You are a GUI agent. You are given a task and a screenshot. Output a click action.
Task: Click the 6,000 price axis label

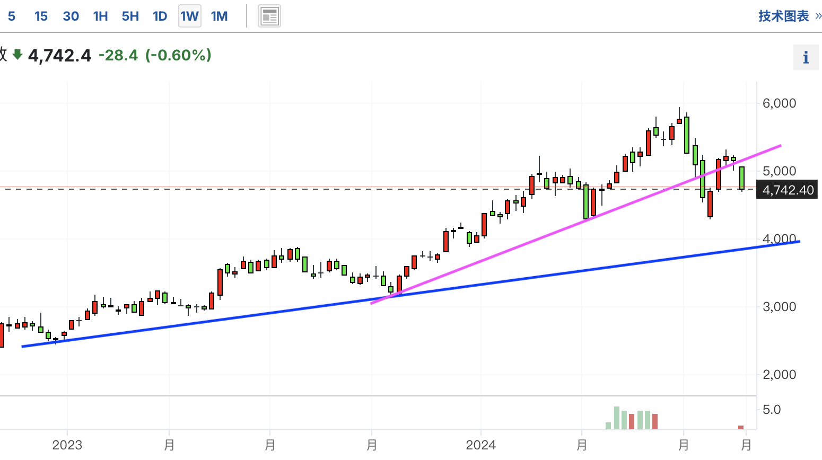click(779, 103)
